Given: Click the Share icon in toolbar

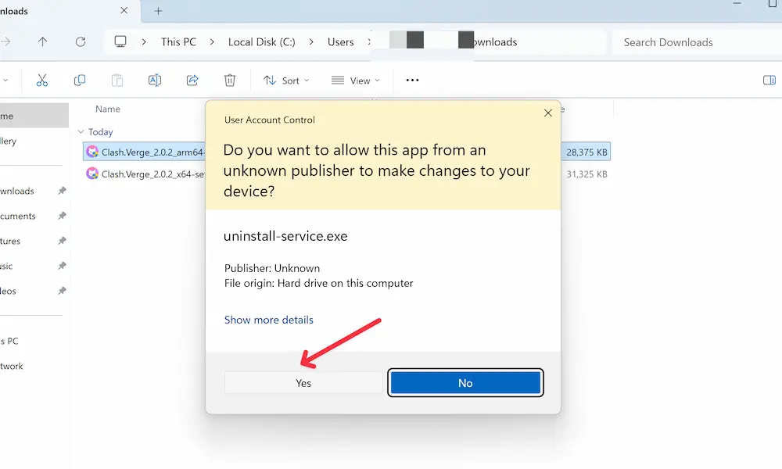Looking at the screenshot, I should [192, 81].
